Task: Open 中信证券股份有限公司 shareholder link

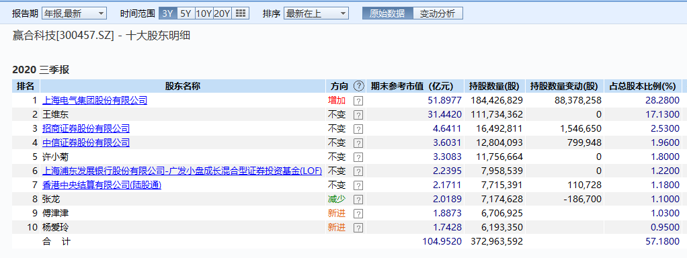Action: [x=86, y=142]
